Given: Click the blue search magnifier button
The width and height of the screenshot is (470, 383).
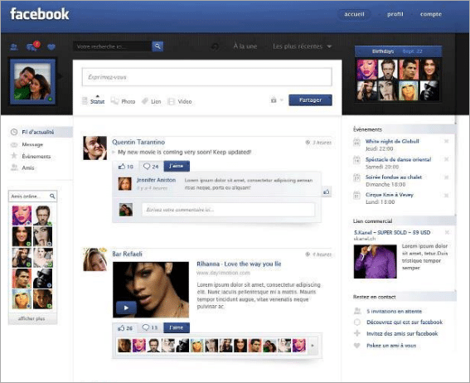Looking at the screenshot, I should point(157,46).
